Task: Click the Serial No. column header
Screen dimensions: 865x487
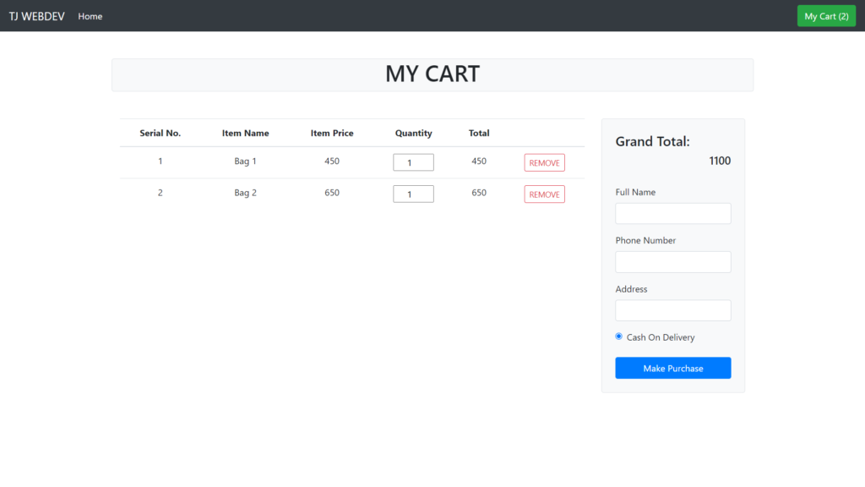Action: pyautogui.click(x=160, y=133)
